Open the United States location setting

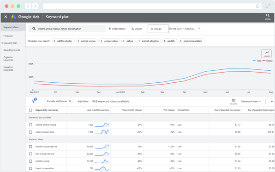click(117, 29)
